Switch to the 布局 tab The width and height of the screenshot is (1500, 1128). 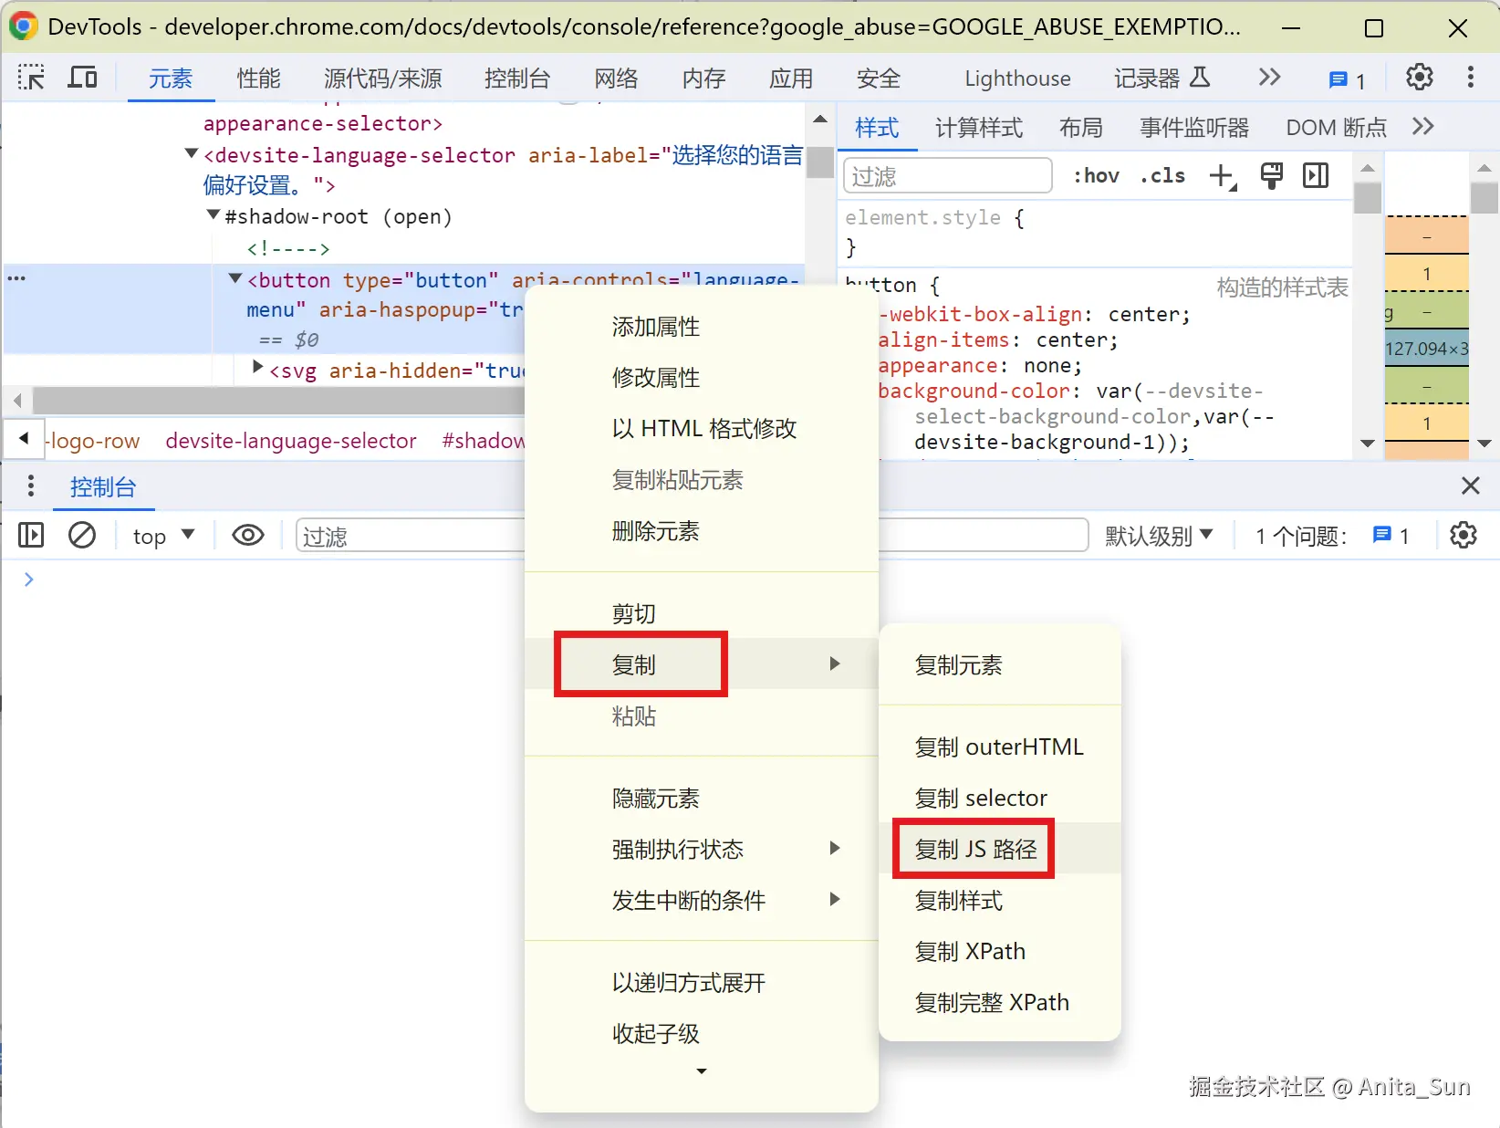coord(1081,128)
